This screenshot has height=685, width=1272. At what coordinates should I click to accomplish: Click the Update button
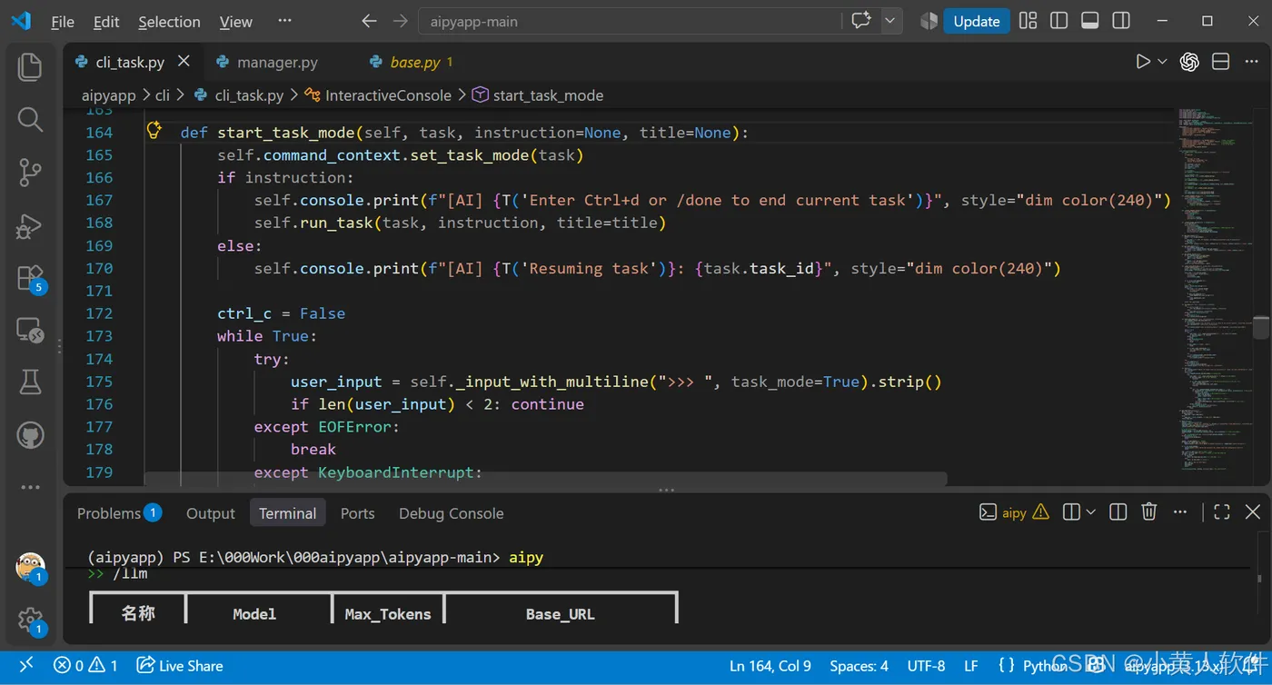click(x=977, y=21)
